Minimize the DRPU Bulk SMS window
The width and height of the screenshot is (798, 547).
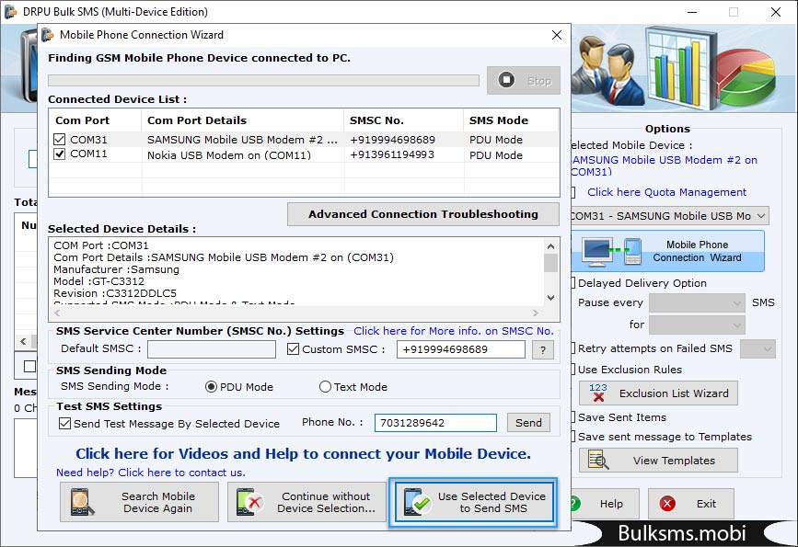(692, 12)
